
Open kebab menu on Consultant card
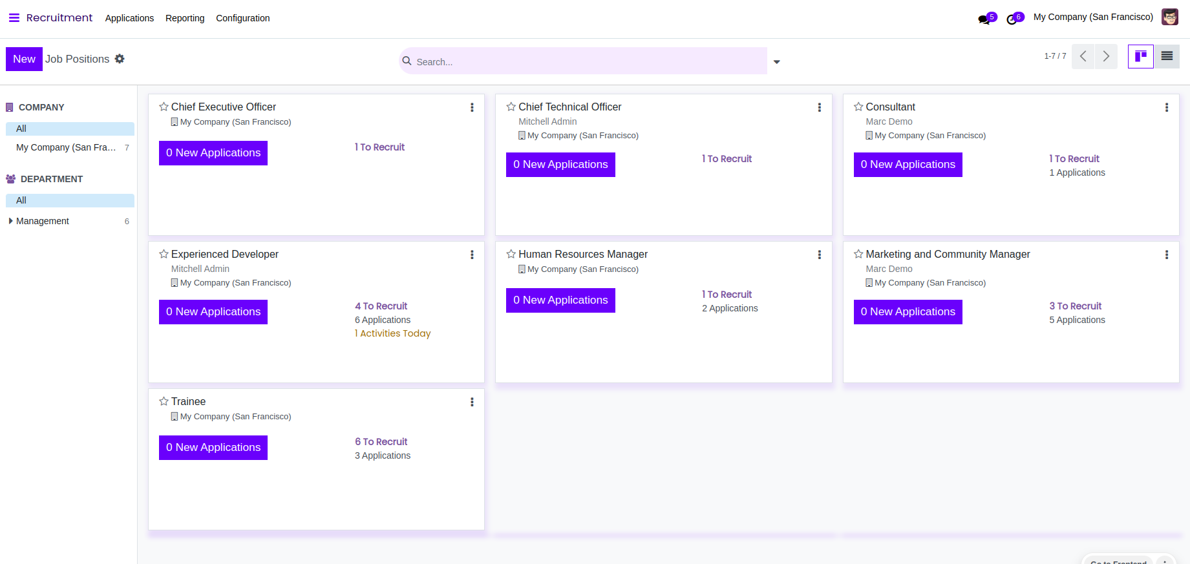coord(1166,108)
